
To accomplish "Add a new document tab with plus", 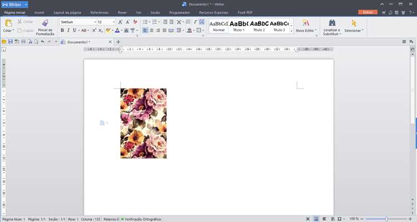I will (x=118, y=42).
